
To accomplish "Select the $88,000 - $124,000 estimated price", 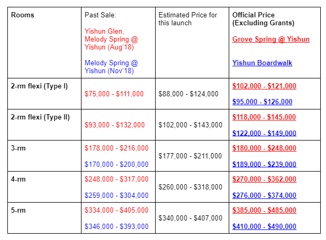I will (188, 94).
